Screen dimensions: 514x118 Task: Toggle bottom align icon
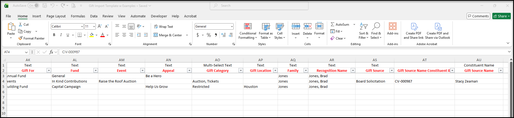131,26
